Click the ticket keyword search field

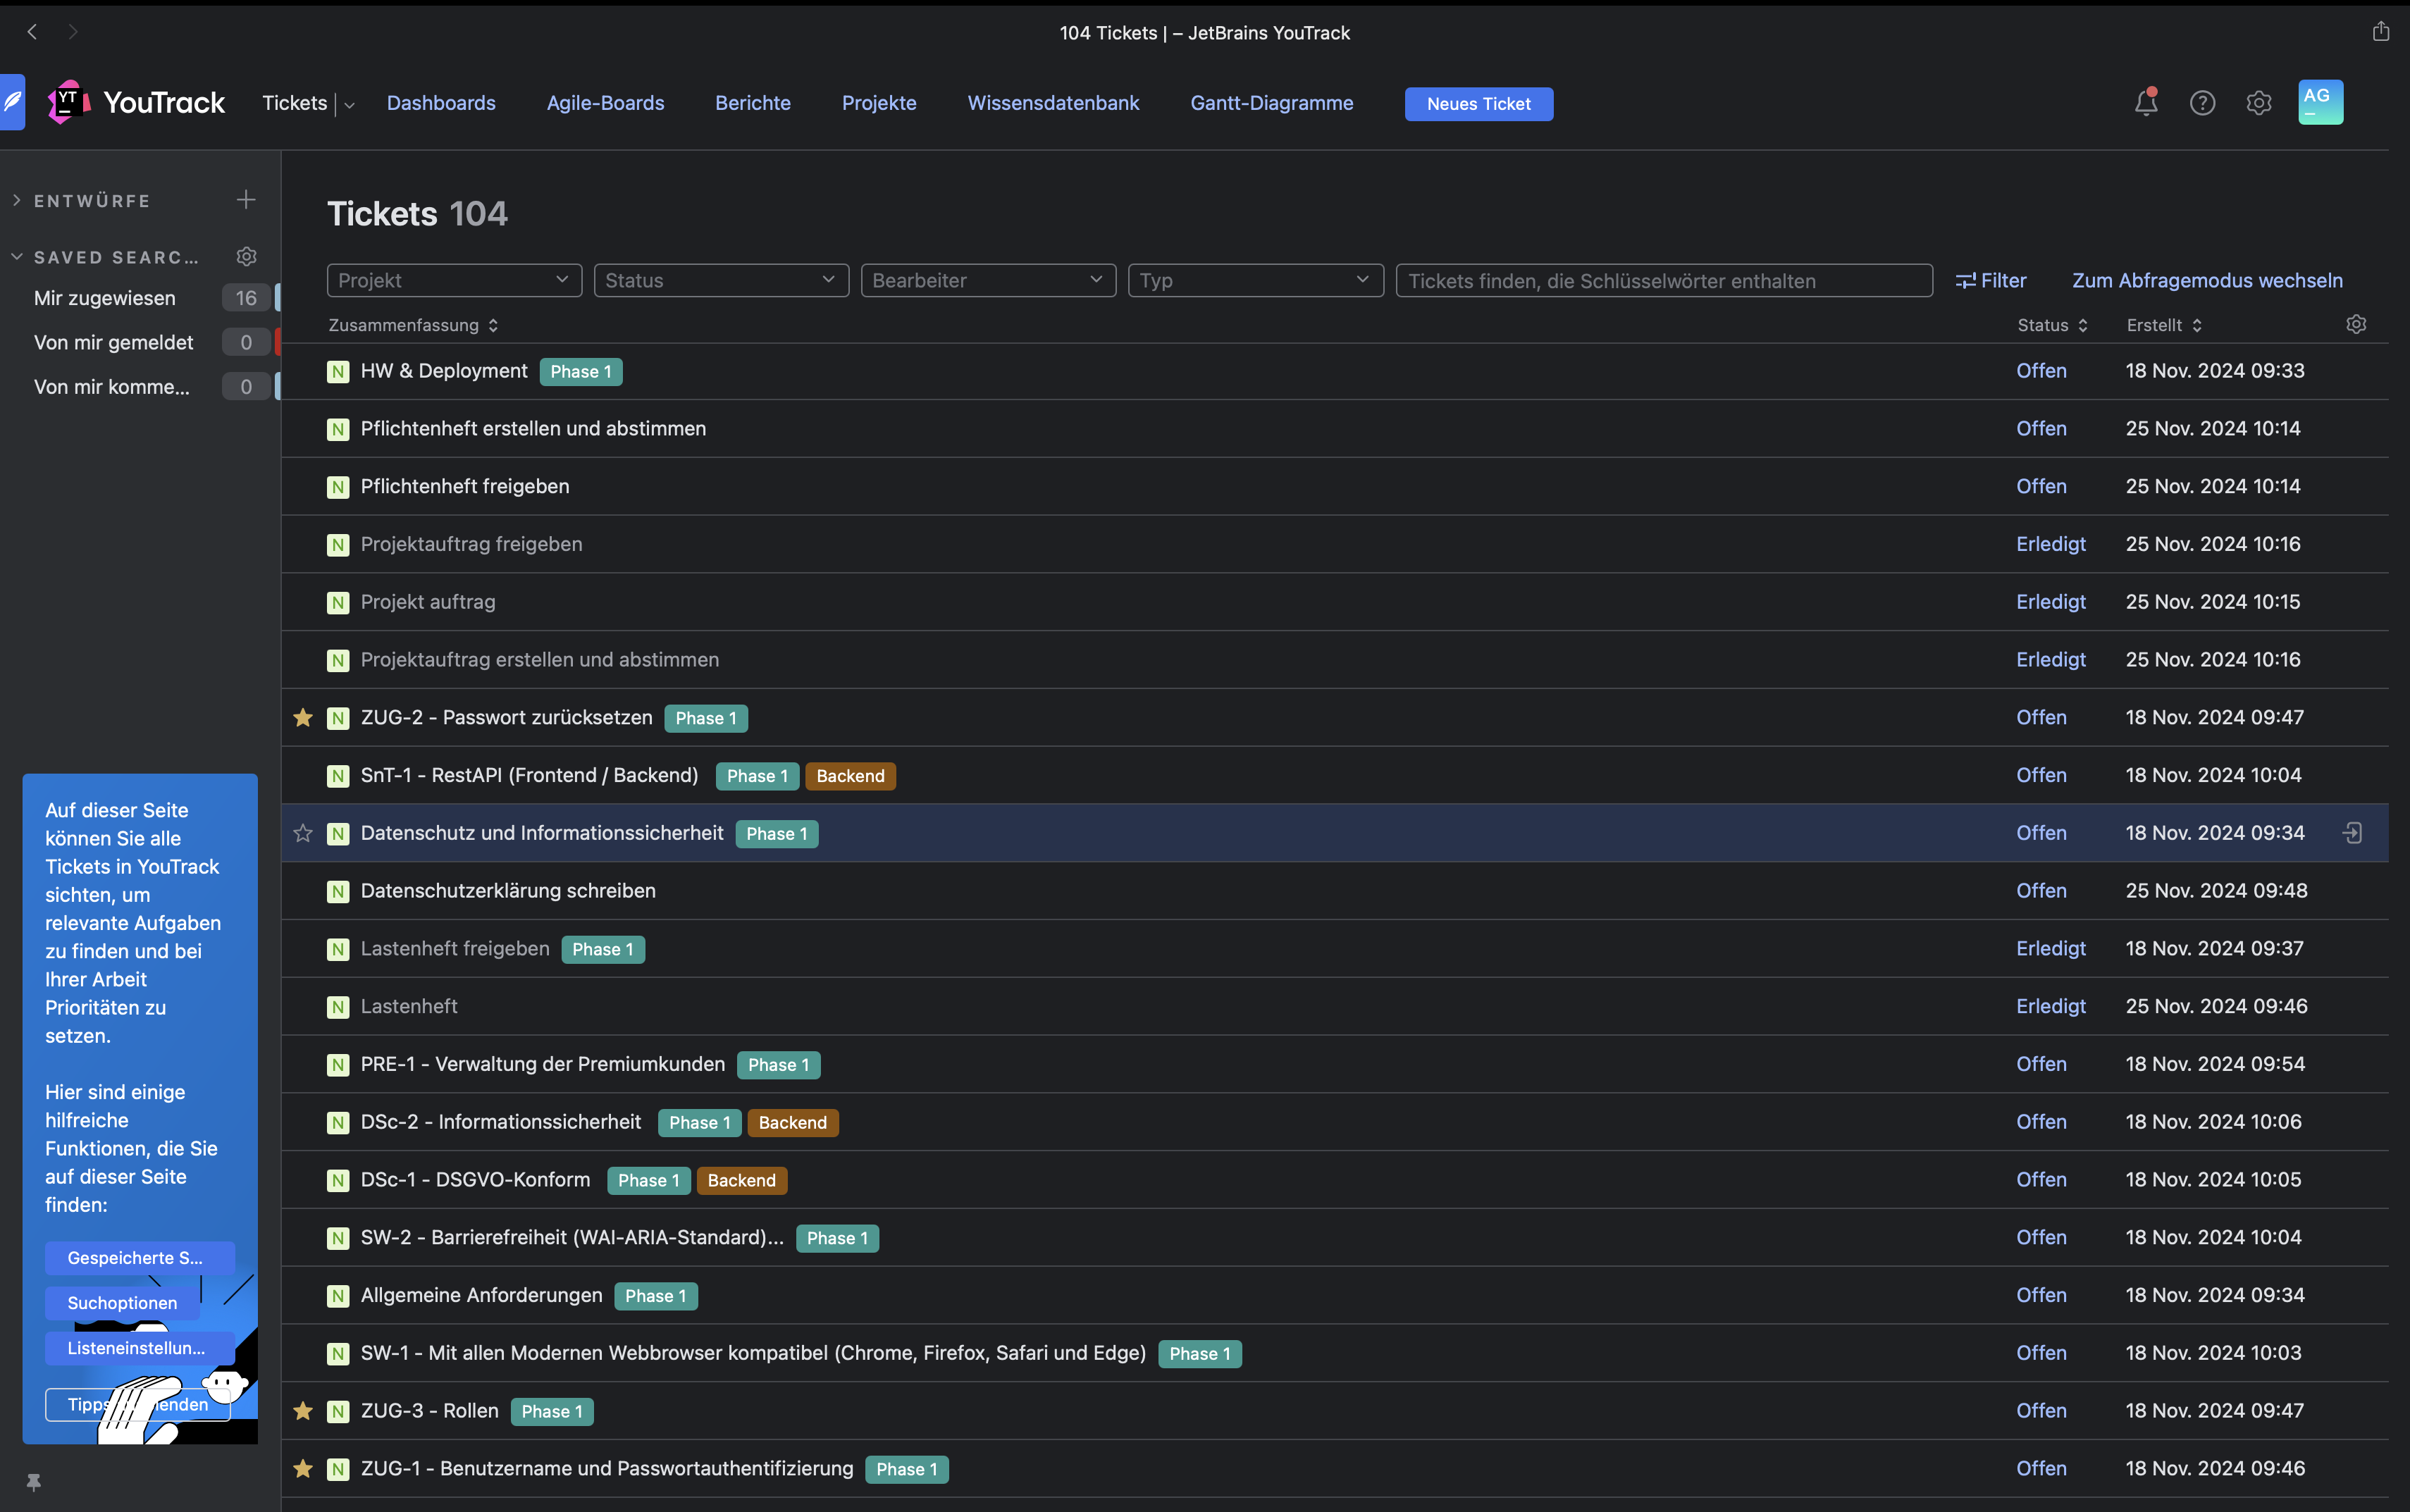point(1663,281)
